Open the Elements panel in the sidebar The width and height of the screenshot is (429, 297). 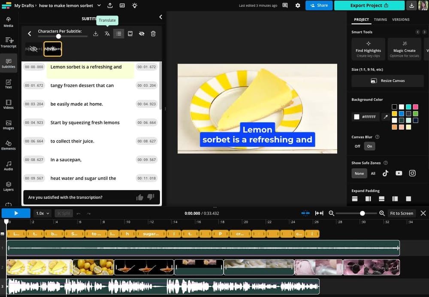[x=8, y=145]
